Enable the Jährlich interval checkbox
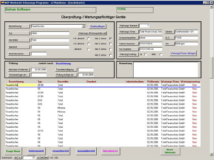 [x=89, y=49]
